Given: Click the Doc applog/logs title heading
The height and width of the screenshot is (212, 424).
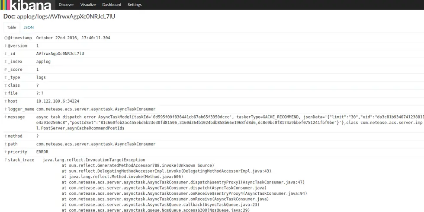Looking at the screenshot, I should [59, 16].
